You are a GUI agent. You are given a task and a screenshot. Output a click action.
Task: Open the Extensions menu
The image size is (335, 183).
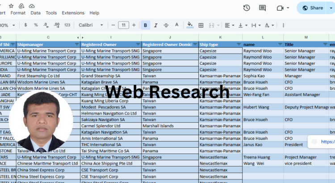[73, 13]
